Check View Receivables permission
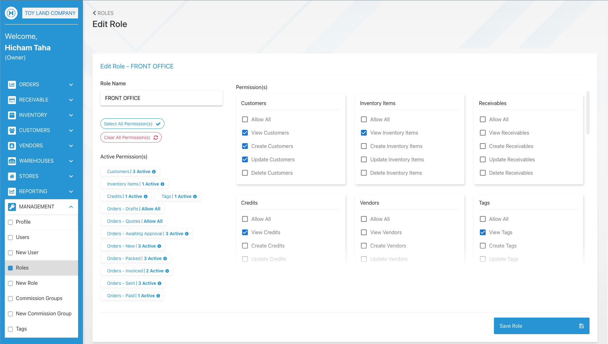 pyautogui.click(x=483, y=133)
